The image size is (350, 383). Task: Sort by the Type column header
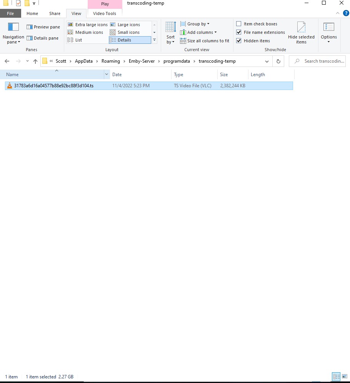(x=194, y=74)
